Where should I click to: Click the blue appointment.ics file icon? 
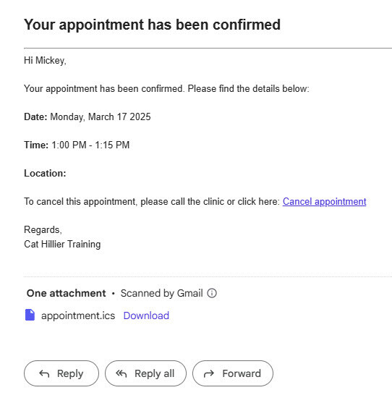[x=30, y=315]
